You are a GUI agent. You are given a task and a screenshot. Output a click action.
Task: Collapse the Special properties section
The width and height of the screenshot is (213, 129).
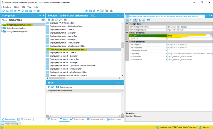point(127,42)
